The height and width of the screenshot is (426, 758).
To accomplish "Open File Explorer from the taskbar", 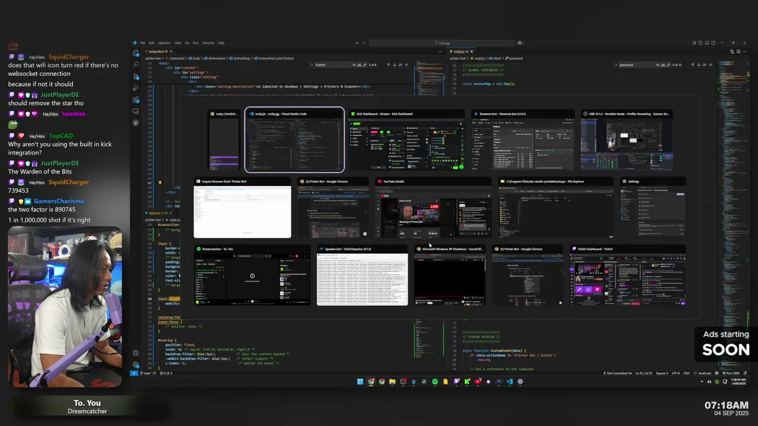I will click(x=392, y=382).
